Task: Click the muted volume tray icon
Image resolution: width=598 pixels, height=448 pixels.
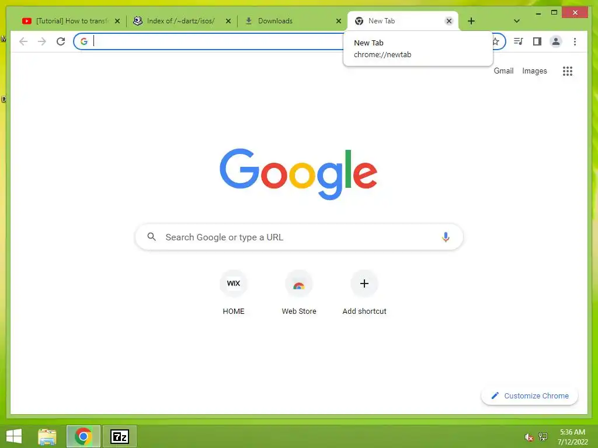Action: click(x=529, y=437)
